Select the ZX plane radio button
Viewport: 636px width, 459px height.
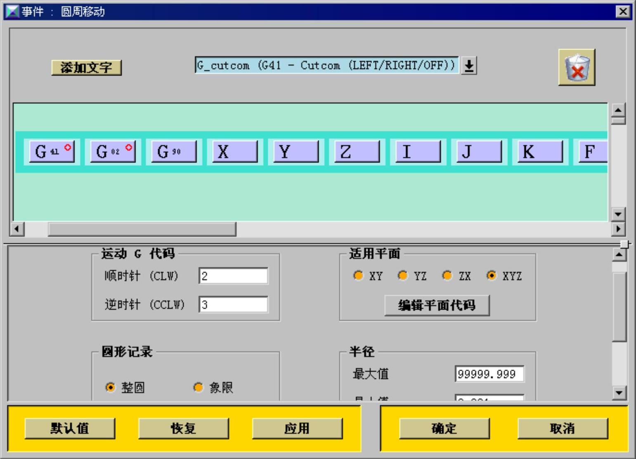[x=447, y=275]
